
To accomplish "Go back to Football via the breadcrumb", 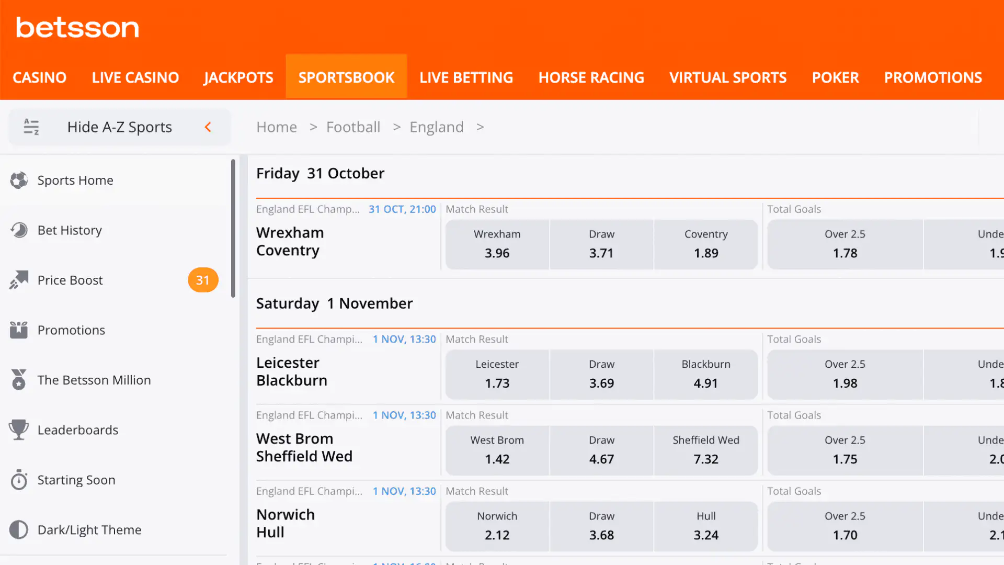I will (x=353, y=127).
